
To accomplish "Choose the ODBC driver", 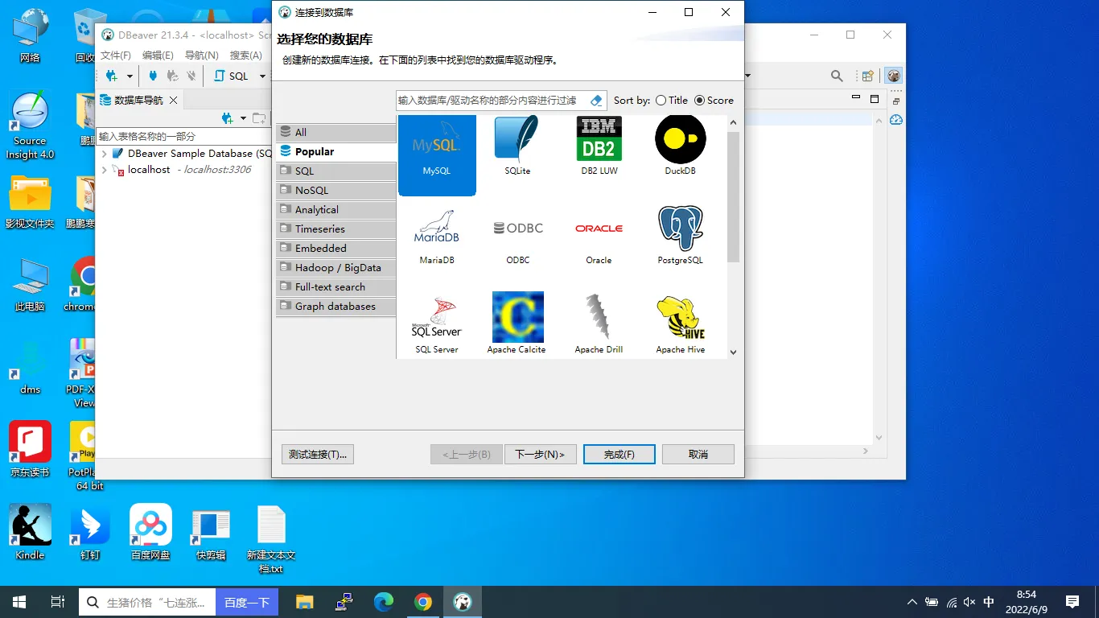I will click(518, 244).
